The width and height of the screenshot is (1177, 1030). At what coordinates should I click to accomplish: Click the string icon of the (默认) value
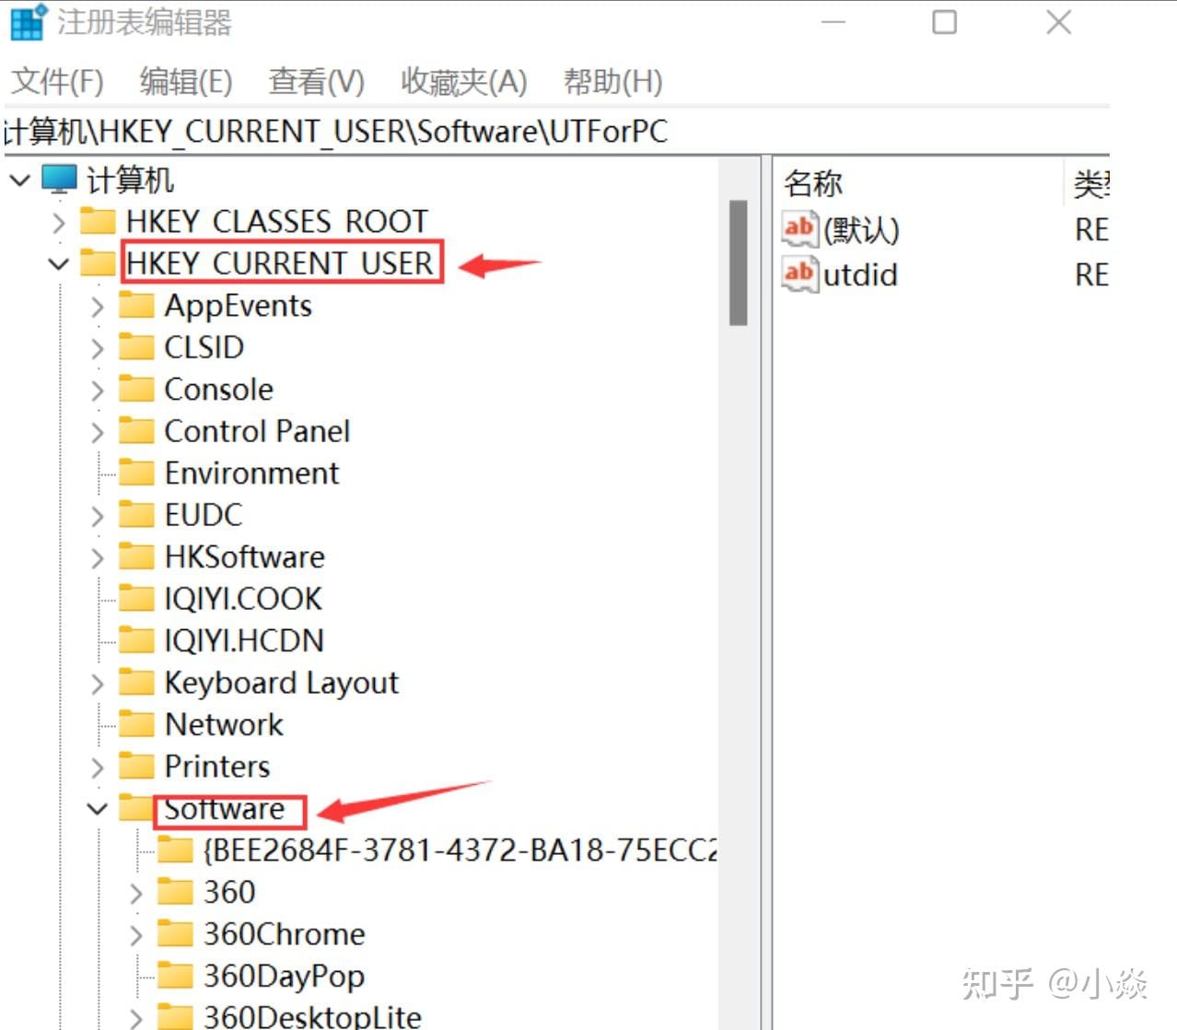point(798,229)
